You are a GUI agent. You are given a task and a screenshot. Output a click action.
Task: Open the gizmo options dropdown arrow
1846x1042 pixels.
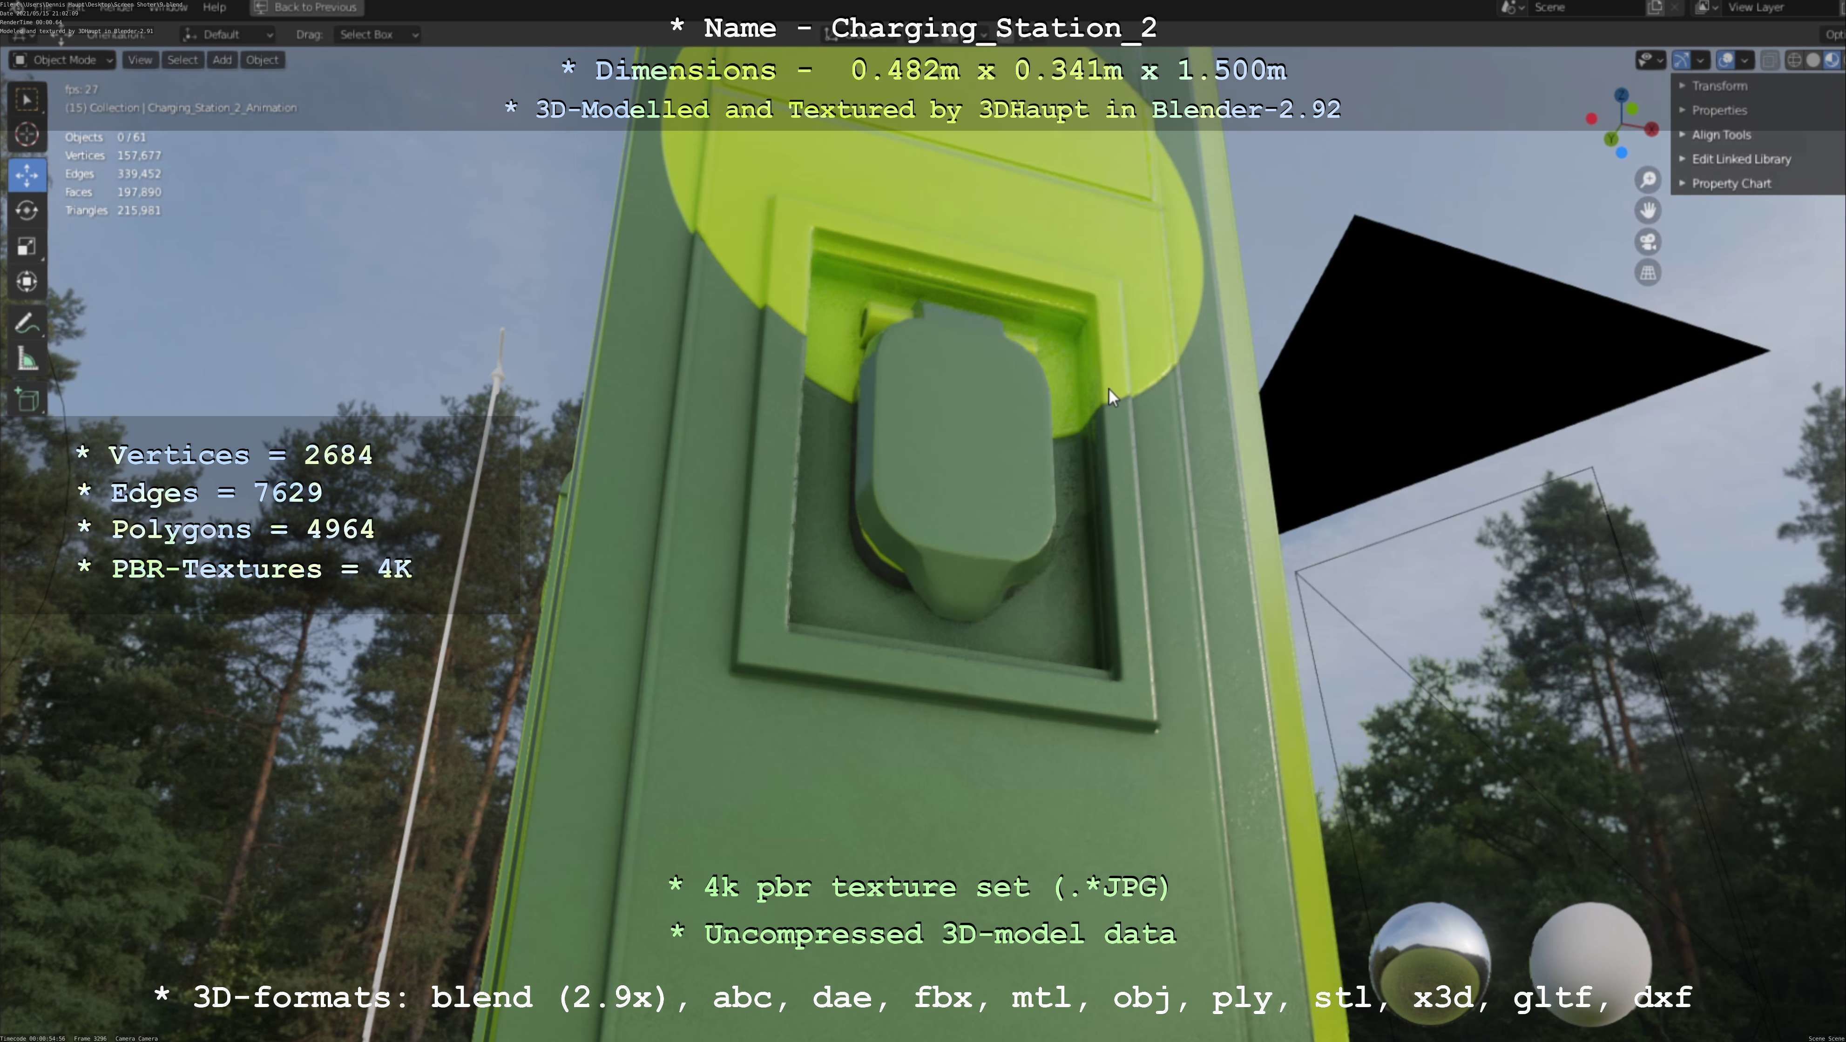[1701, 60]
